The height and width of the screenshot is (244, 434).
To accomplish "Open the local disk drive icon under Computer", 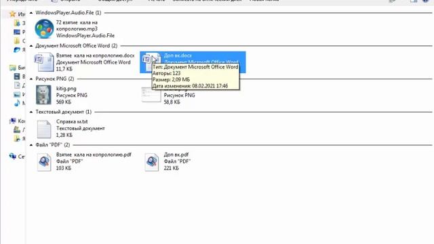I will tap(17, 129).
